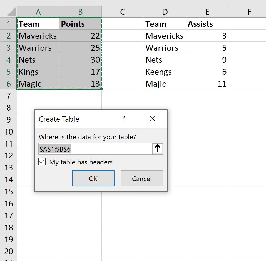The height and width of the screenshot is (261, 266).
Task: Click the range selector collapse dialog icon
Action: click(x=157, y=149)
